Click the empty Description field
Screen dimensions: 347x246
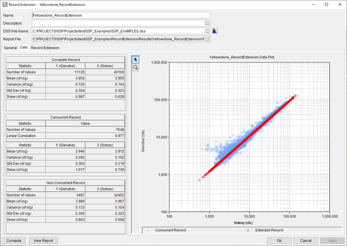point(117,23)
